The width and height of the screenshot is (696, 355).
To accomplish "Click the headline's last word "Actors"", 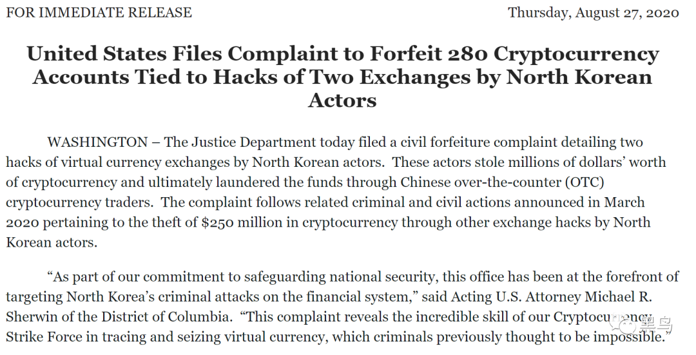I will click(343, 100).
